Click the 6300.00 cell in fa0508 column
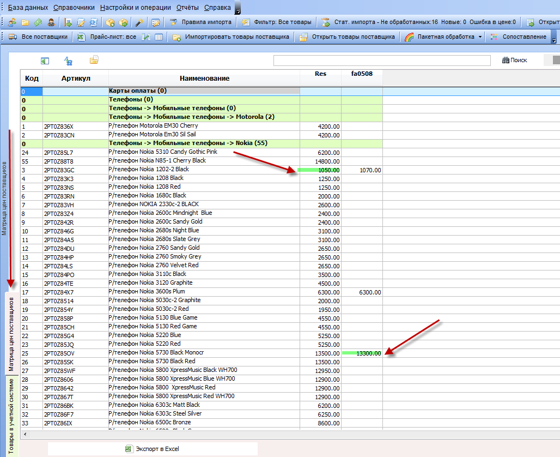The image size is (560, 457). [362, 292]
